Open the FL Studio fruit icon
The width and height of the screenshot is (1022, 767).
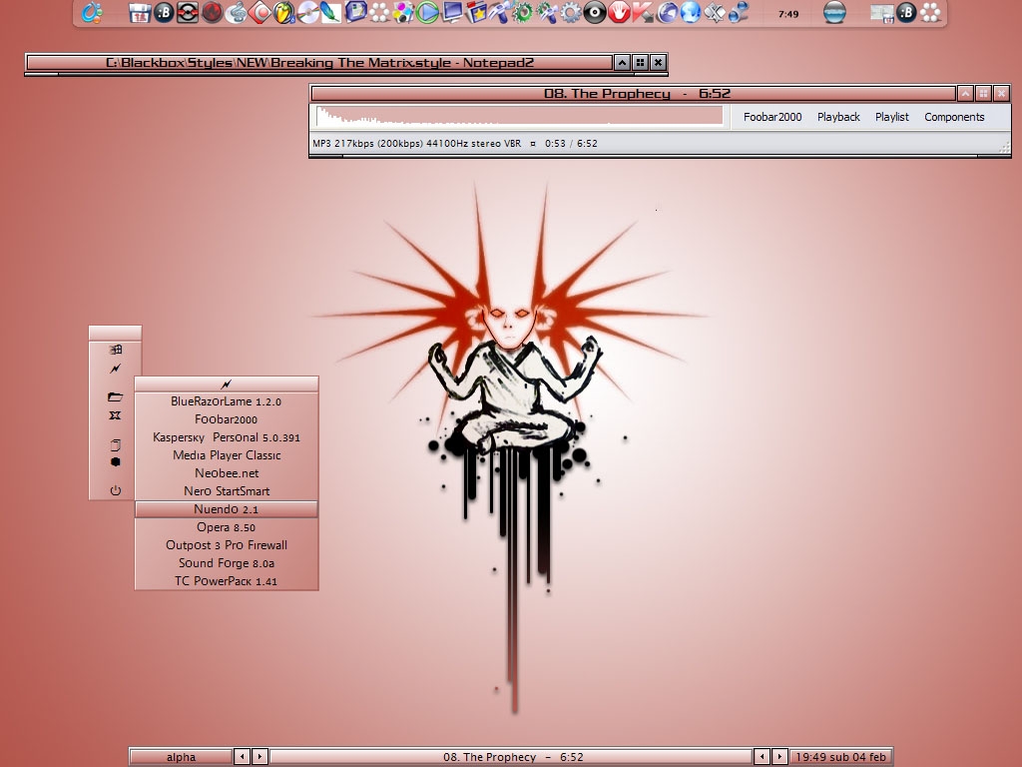click(x=283, y=12)
